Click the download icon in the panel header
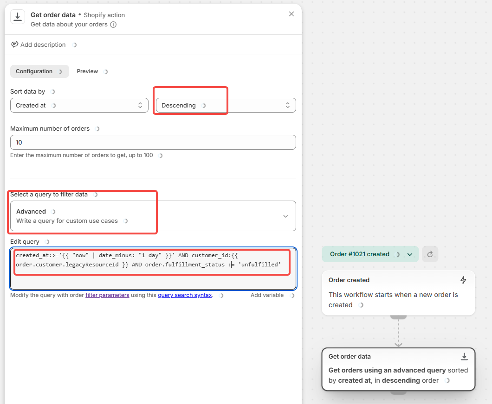The height and width of the screenshot is (404, 492). [18, 17]
